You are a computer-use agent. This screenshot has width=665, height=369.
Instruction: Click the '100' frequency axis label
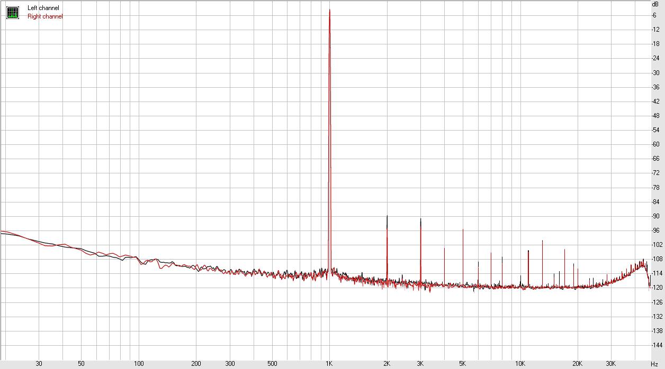[139, 364]
